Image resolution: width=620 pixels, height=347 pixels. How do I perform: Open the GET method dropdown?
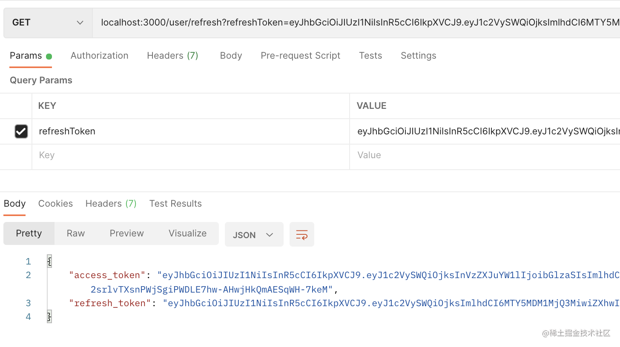pos(48,23)
